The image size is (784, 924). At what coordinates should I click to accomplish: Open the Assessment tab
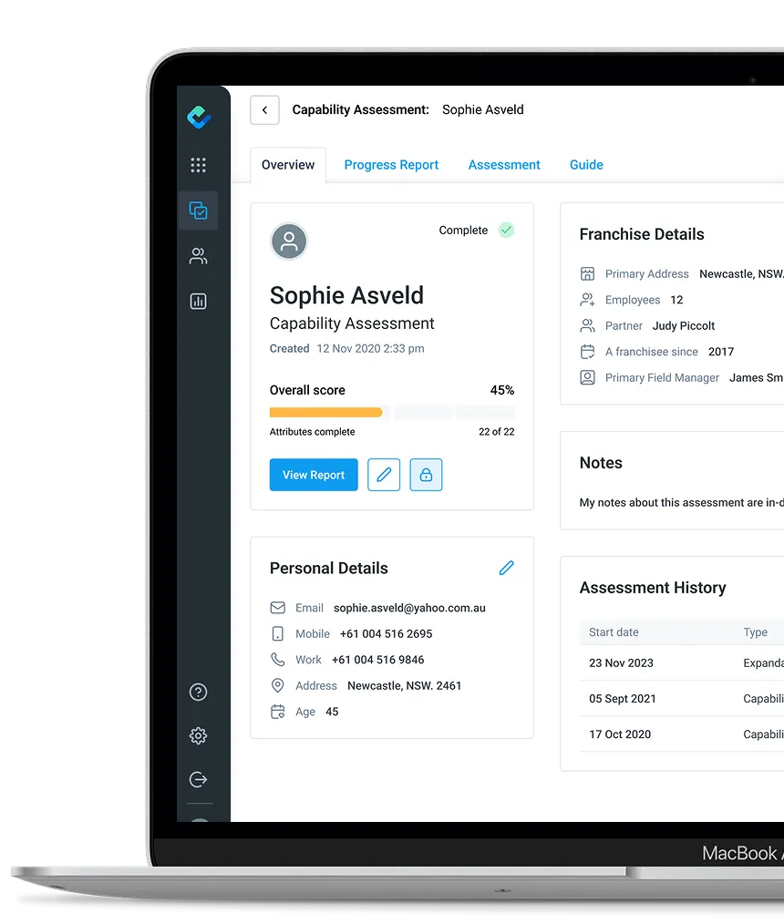504,165
